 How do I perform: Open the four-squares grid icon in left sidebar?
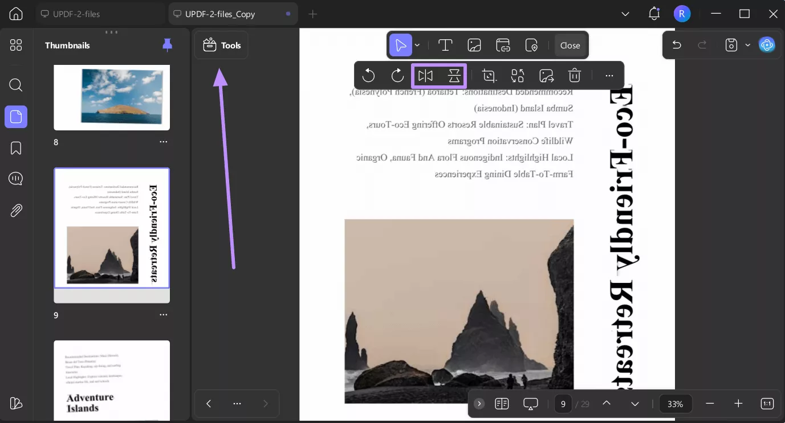coord(16,46)
